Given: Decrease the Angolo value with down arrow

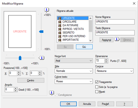Looking at the screenshot, I should (x=15, y=91).
